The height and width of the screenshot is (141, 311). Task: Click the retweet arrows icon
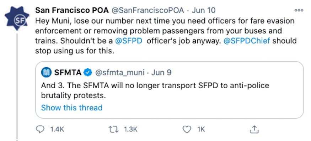114,130
